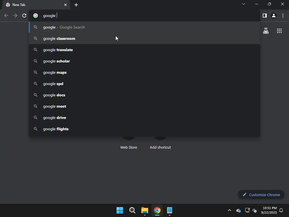Click the back navigation arrow

click(6, 16)
